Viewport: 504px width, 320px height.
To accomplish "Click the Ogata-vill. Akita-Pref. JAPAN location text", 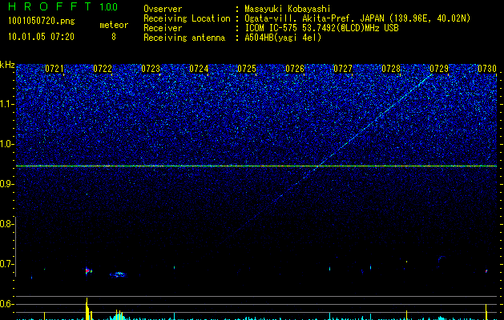I will pos(357,18).
